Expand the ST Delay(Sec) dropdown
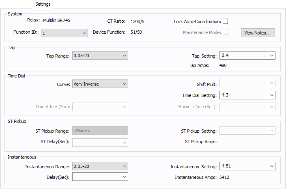 (x=100, y=142)
